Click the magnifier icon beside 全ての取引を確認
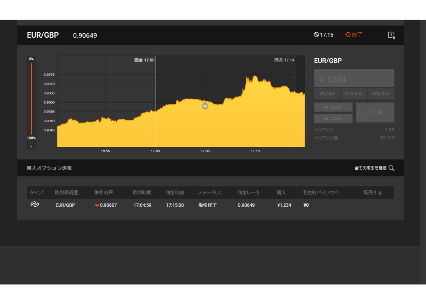This screenshot has height=304, width=426. click(x=392, y=168)
